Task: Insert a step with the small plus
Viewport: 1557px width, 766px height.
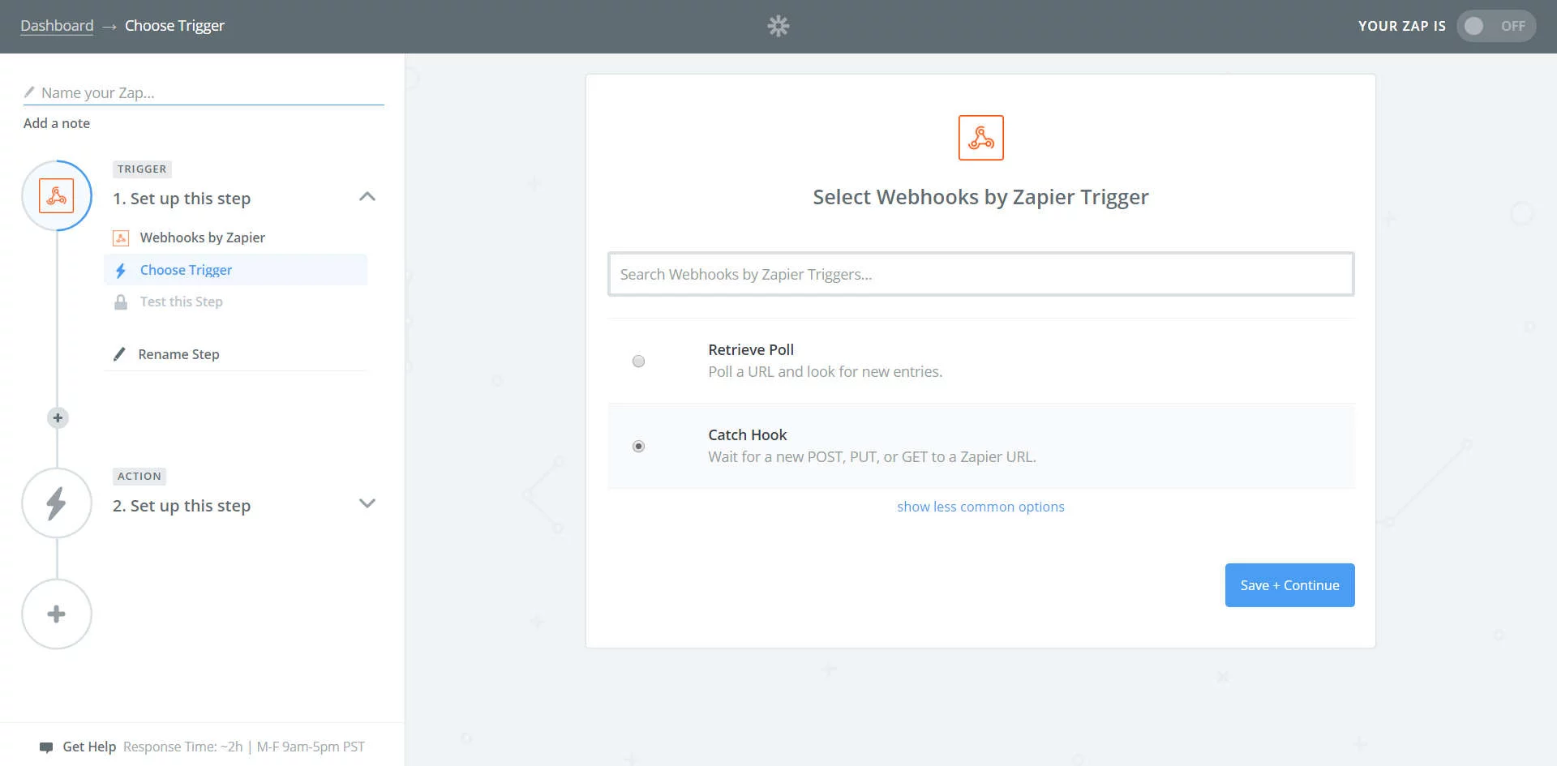Action: [x=58, y=418]
